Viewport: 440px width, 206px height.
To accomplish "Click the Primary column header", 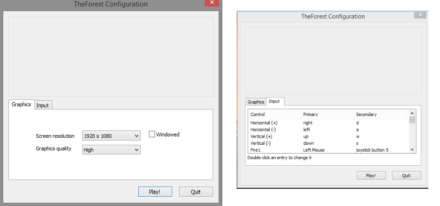I will (x=327, y=114).
